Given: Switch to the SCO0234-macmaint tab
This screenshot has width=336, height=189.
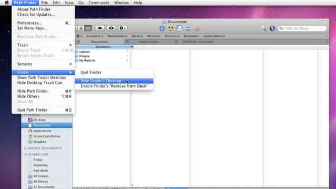Looking at the screenshot, I should (x=197, y=42).
